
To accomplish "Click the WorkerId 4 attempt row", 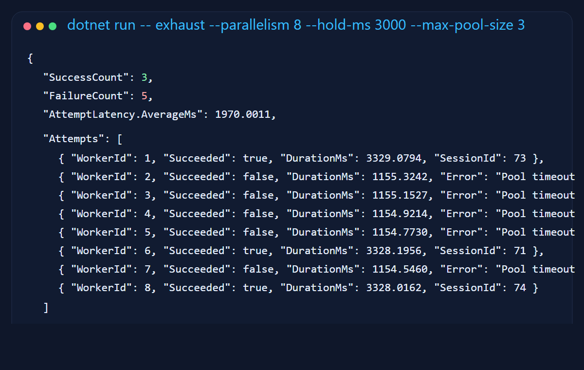I will click(x=317, y=214).
